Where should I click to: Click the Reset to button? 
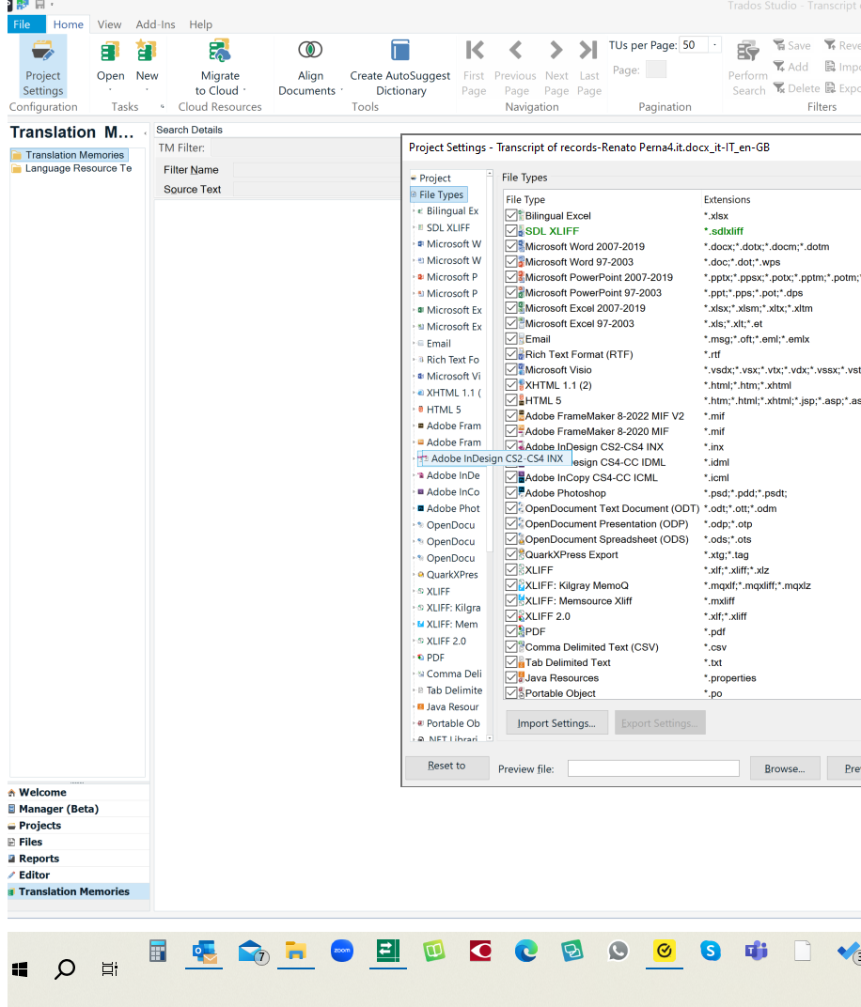coord(446,767)
